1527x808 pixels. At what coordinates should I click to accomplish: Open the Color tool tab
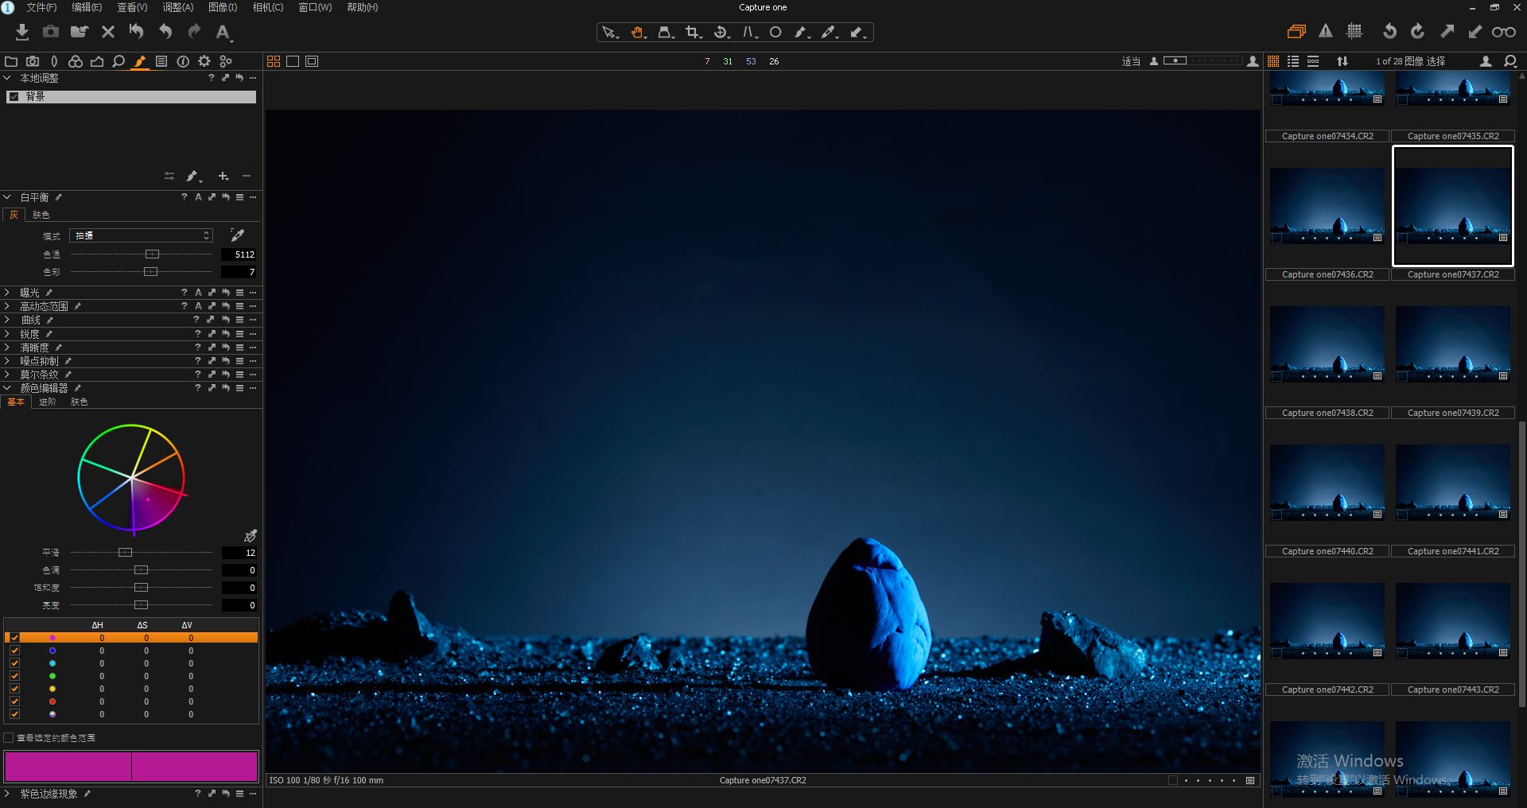[76, 61]
